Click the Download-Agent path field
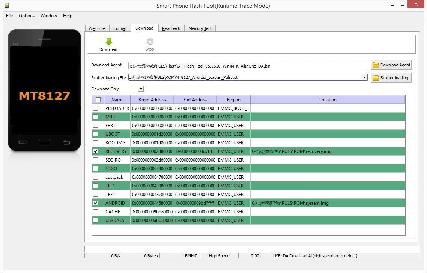Screen dimensions: 427x273 coord(248,66)
